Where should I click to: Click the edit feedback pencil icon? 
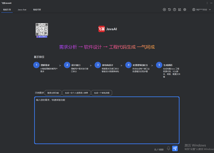pyautogui.click(x=180, y=10)
